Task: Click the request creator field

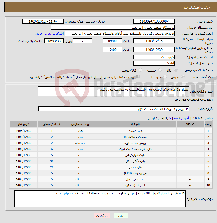Action: pyautogui.click(x=120, y=34)
